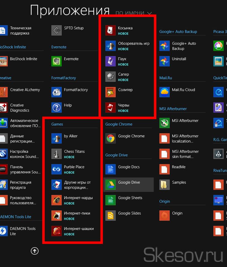
Task: Launch the Сапер minesweeper icon
Action: pyautogui.click(x=110, y=77)
